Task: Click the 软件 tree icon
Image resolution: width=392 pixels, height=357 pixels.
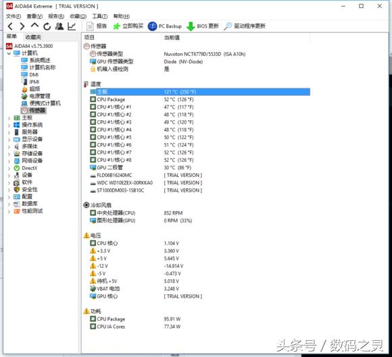Action: coord(16,182)
